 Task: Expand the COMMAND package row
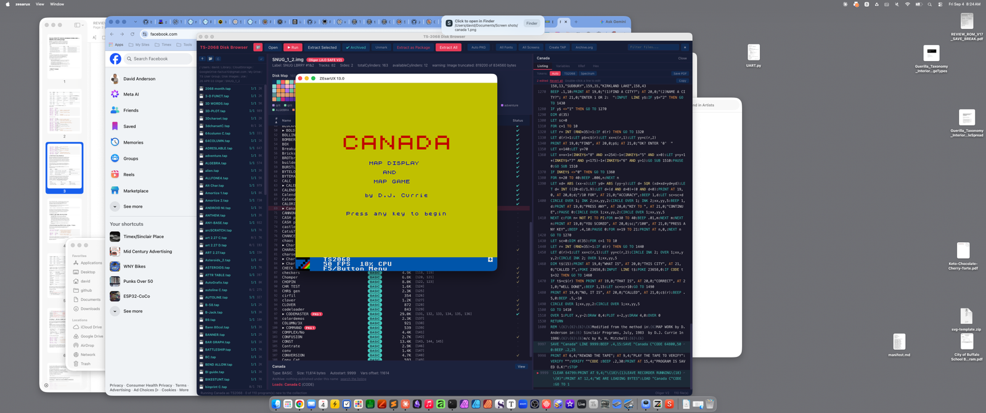point(283,328)
